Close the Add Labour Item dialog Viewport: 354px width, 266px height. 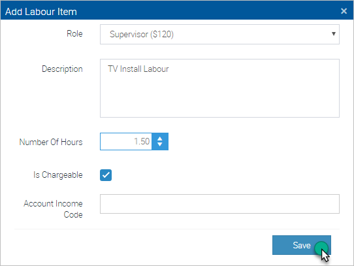tap(344, 11)
